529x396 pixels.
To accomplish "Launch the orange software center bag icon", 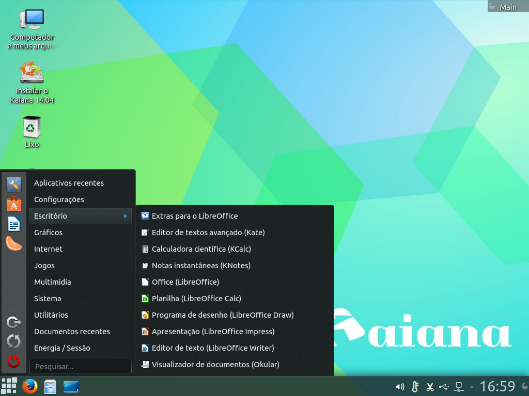I will coord(14,204).
